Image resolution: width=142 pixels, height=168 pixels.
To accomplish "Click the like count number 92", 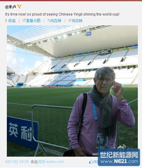I will point(96,162).
